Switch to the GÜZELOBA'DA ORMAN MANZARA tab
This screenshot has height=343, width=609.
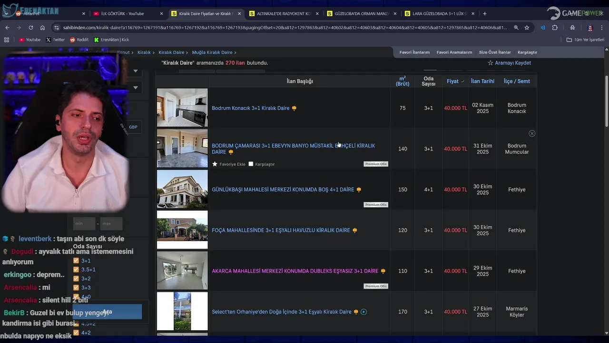point(362,13)
